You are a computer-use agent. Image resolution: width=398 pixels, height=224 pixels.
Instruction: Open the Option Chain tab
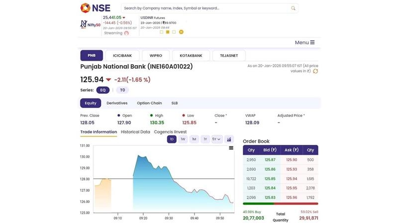tap(149, 103)
